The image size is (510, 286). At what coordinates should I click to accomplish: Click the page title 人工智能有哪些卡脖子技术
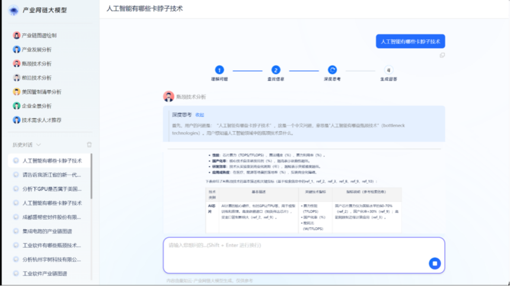tap(145, 9)
